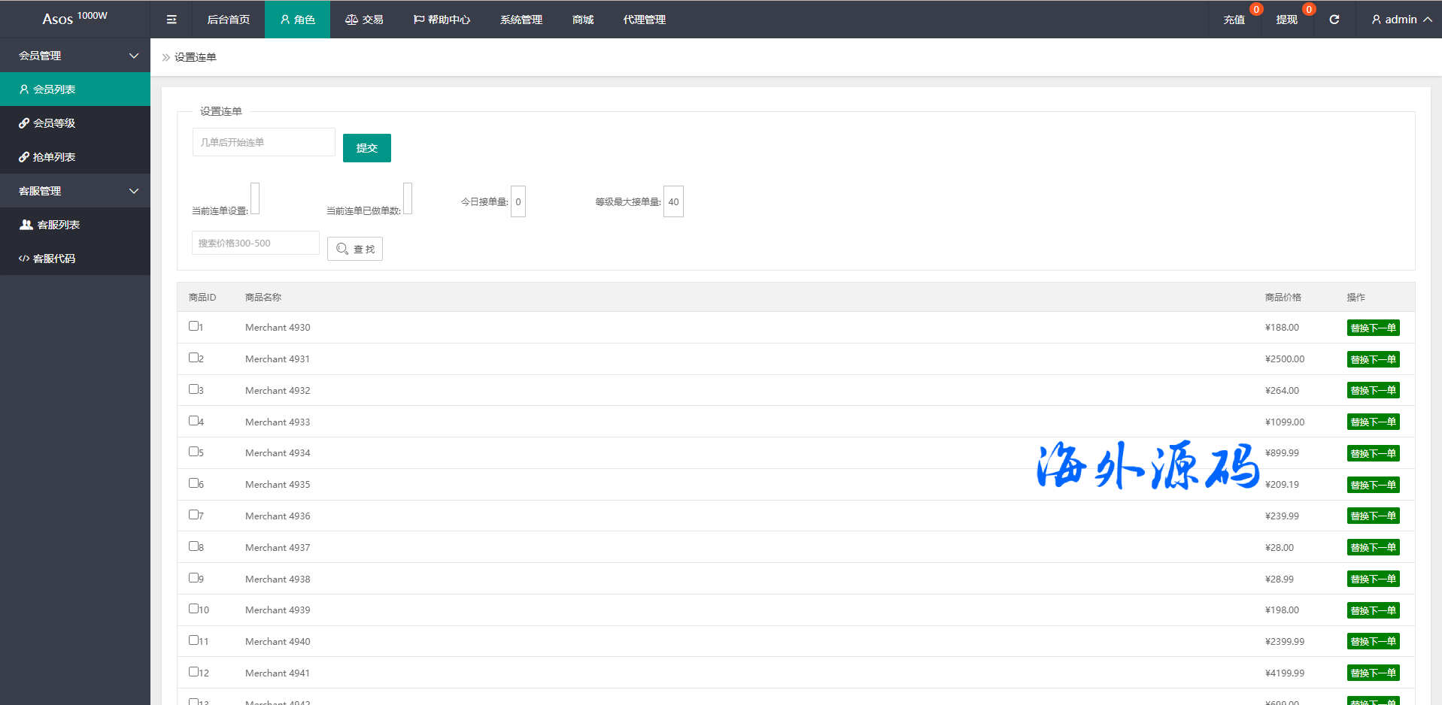Click the sidebar collapse hamburger icon
Image resolution: width=1442 pixels, height=705 pixels.
coord(172,20)
